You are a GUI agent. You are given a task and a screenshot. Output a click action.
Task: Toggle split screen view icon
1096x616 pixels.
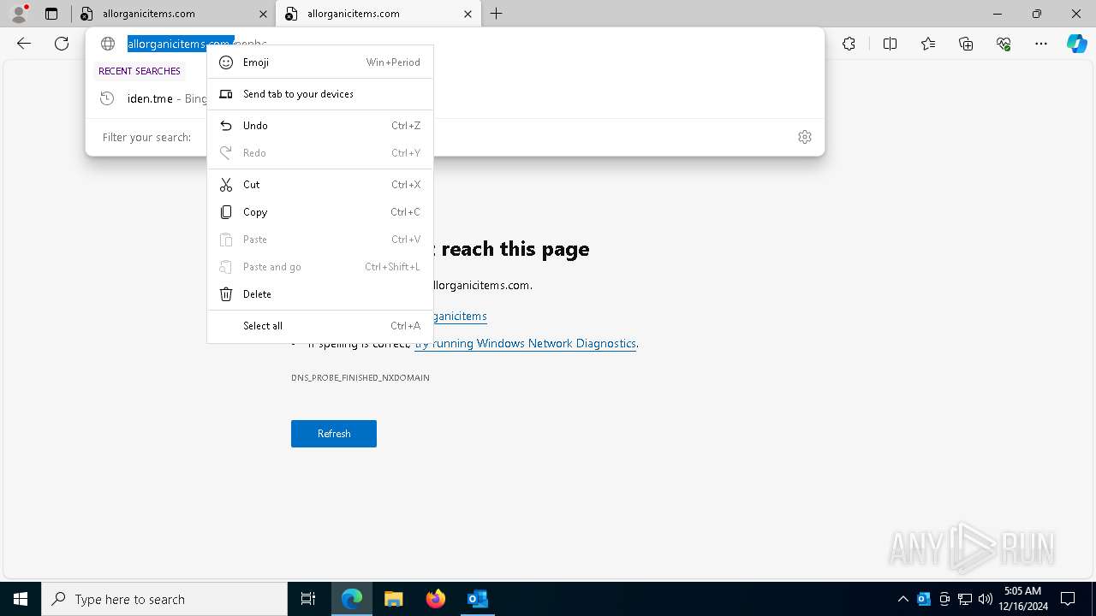[890, 44]
